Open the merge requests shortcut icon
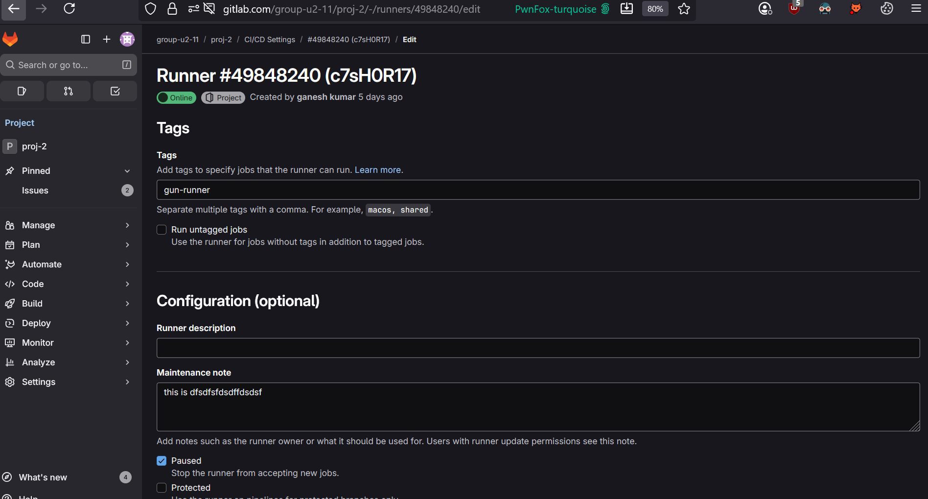This screenshot has height=499, width=928. tap(69, 91)
